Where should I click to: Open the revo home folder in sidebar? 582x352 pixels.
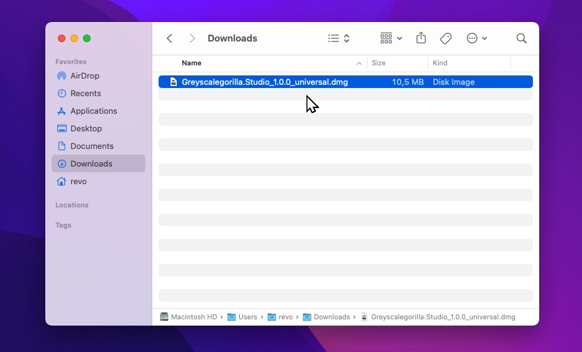98,182
